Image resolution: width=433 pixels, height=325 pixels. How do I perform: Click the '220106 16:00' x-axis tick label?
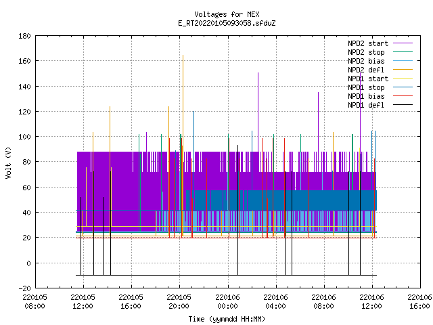(419, 302)
